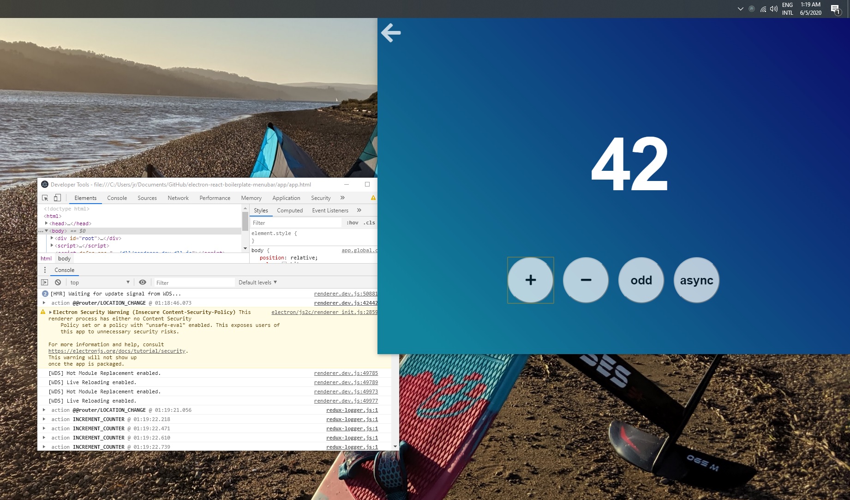Show hidden system tray icons
The height and width of the screenshot is (500, 850).
pos(741,9)
